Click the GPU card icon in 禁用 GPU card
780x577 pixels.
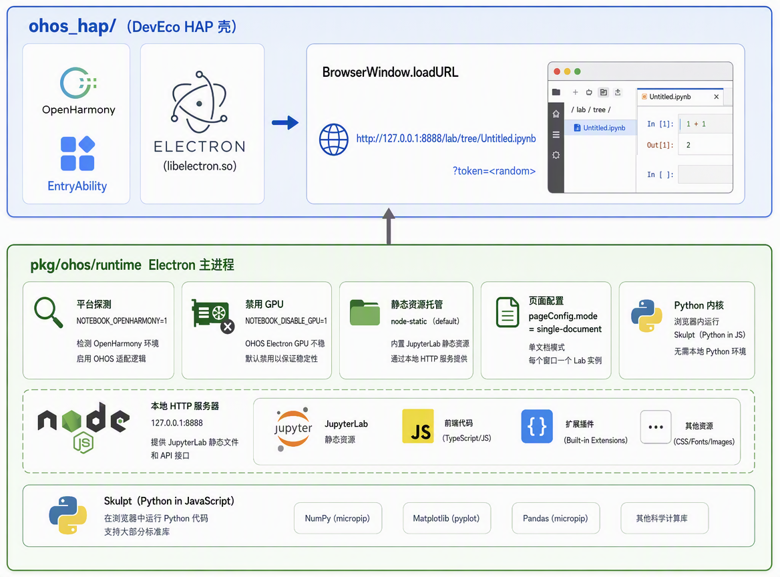coord(213,315)
